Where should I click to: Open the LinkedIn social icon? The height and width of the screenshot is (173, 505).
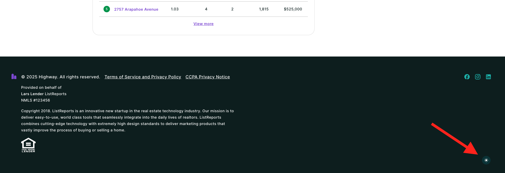(x=488, y=77)
